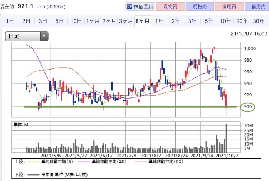This screenshot has height=181, width=269.
Task: Select the 3ヶ月 range tab
Action: pyautogui.click(x=126, y=21)
